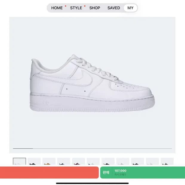Open the HOME tab
The image size is (185, 185).
[x=57, y=8]
